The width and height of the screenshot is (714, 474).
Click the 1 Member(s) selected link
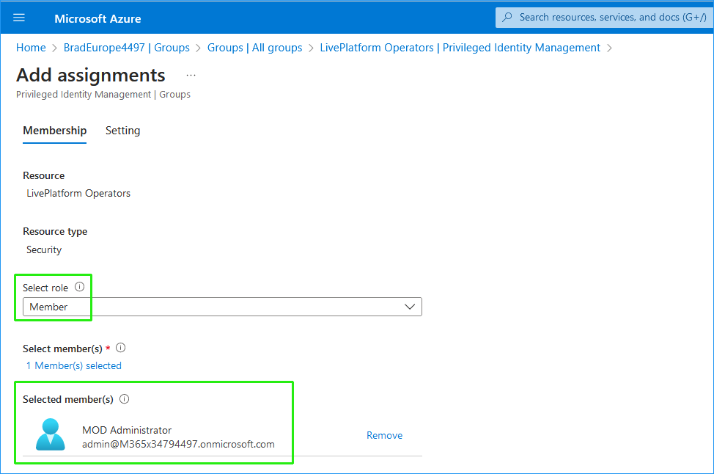tap(74, 365)
